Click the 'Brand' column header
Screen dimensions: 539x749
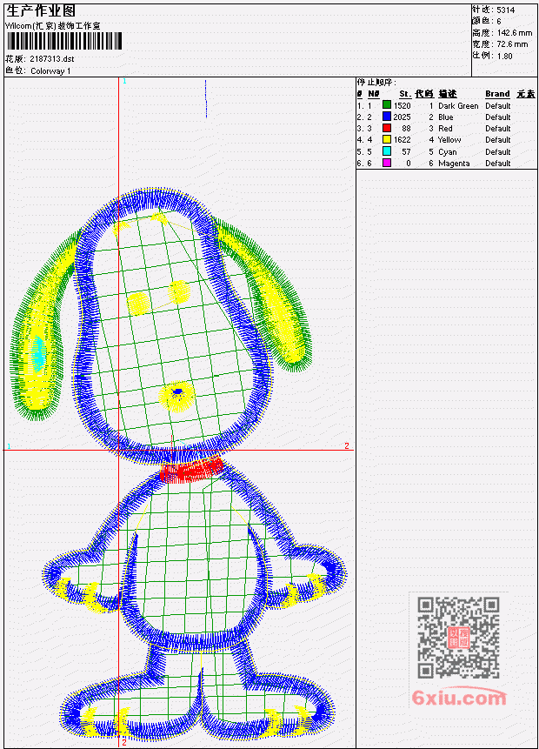click(x=497, y=94)
